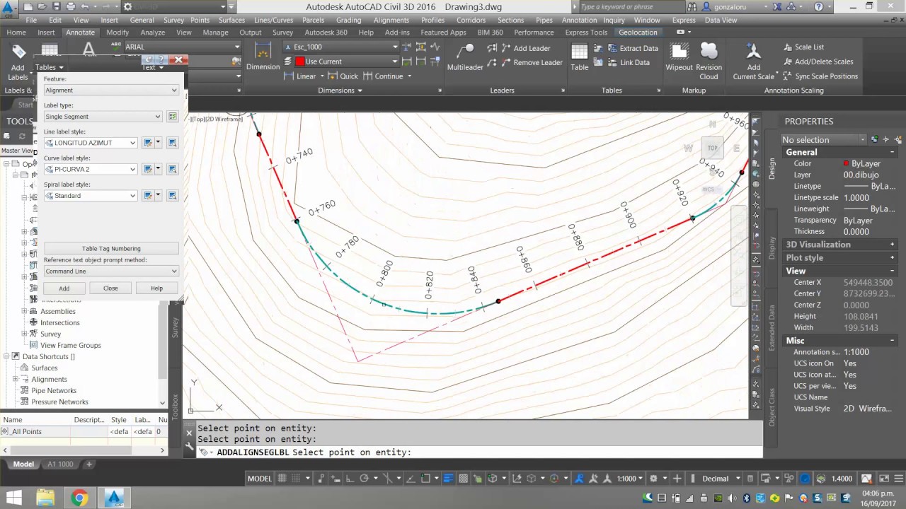
Task: Open Reference text prompt method dropdown
Action: pyautogui.click(x=111, y=271)
